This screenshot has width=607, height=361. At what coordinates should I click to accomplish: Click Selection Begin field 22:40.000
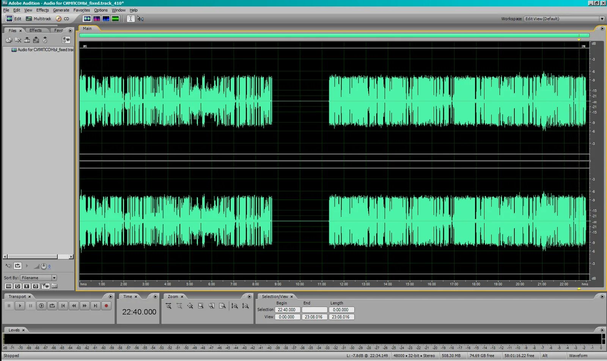287,310
